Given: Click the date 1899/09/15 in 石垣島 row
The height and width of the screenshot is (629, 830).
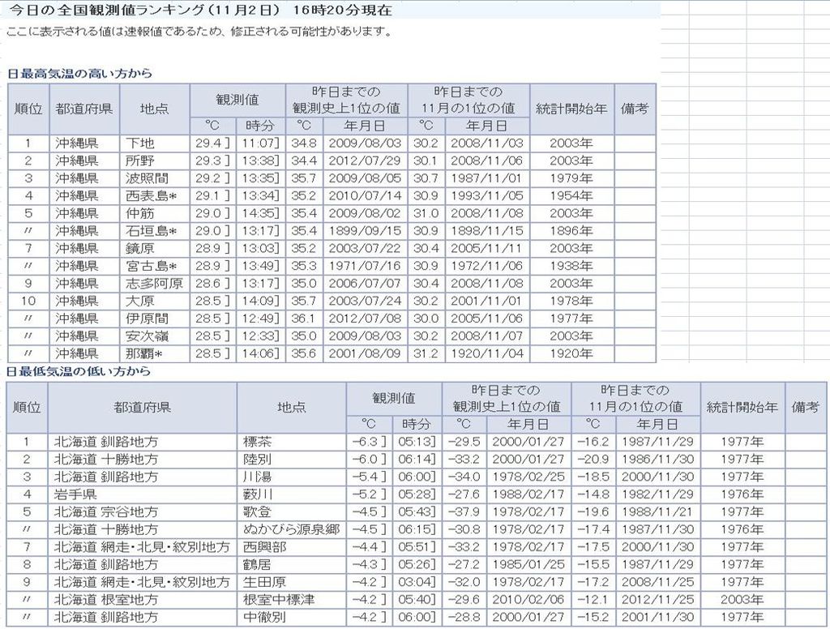Looking at the screenshot, I should point(365,230).
